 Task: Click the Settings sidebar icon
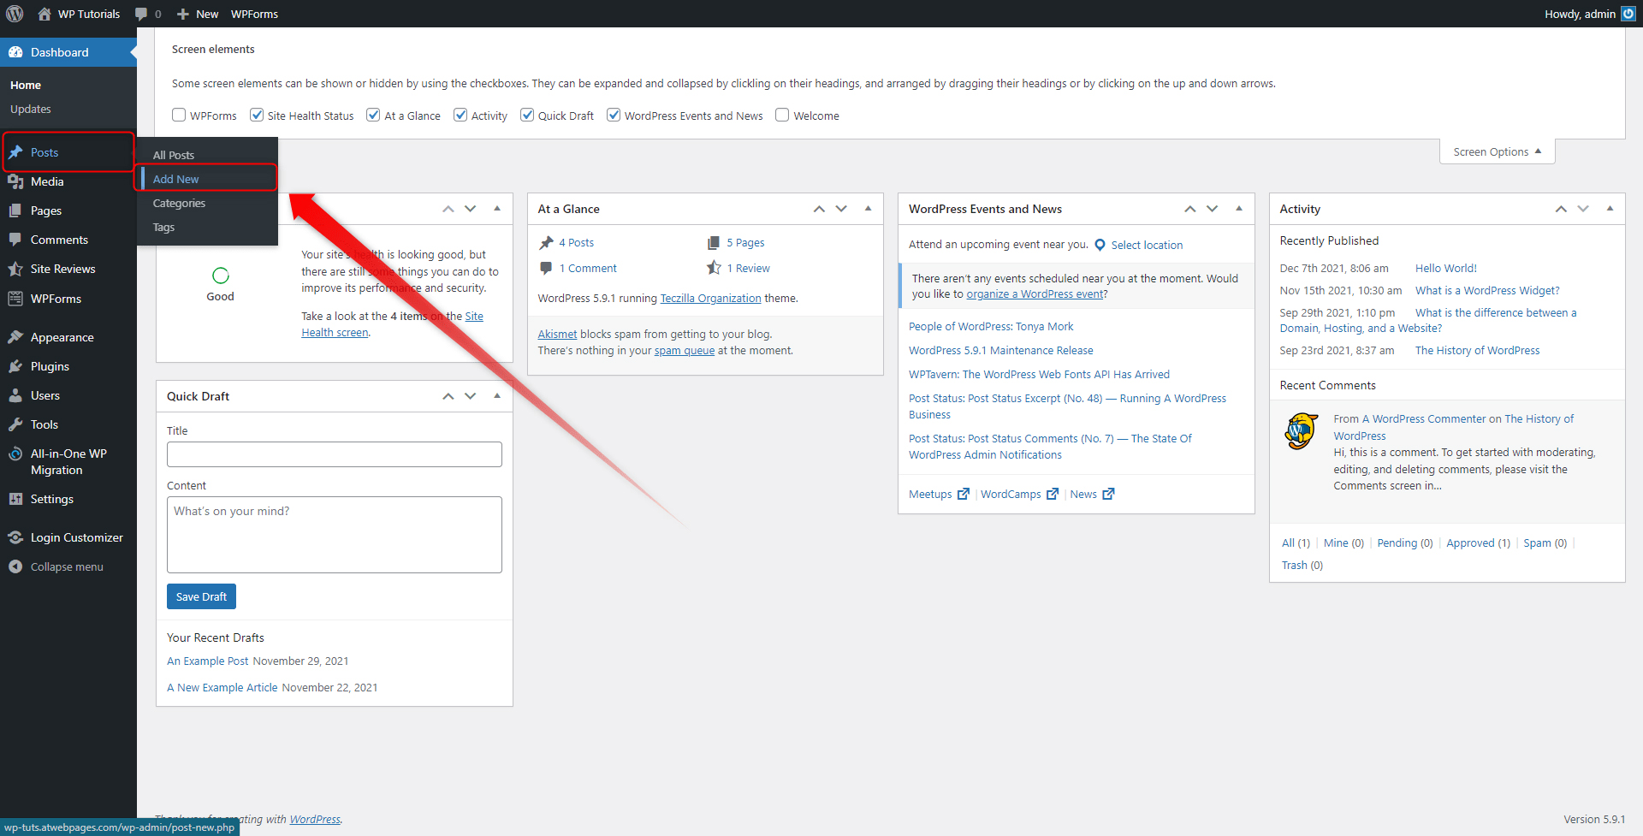coord(15,499)
